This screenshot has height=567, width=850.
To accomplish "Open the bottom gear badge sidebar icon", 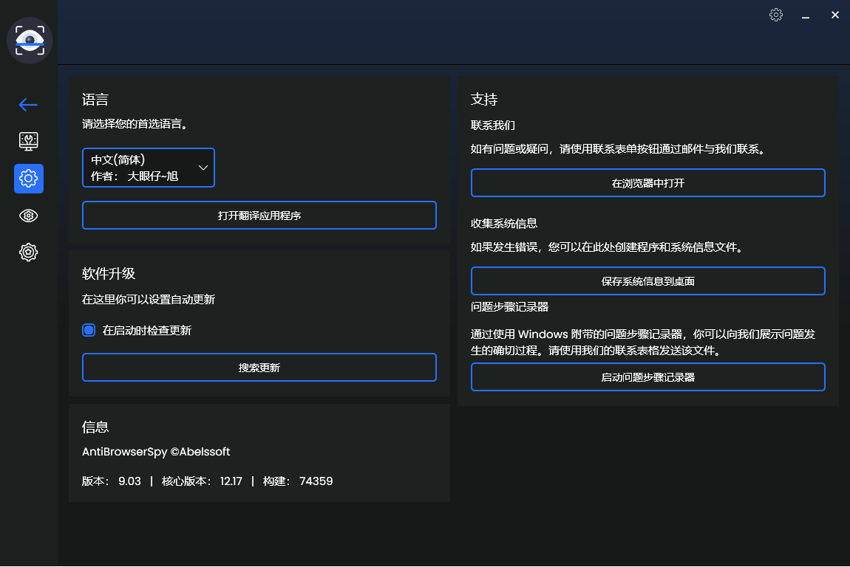I will point(28,252).
